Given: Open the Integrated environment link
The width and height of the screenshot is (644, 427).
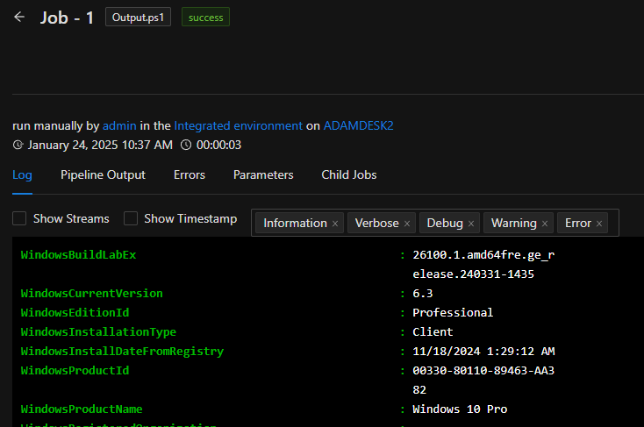Looking at the screenshot, I should (238, 125).
